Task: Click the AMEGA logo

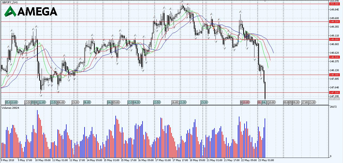Action: [31, 12]
